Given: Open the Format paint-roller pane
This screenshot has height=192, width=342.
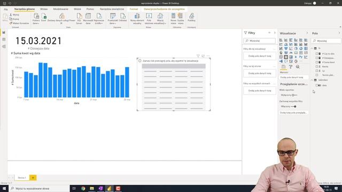Looking at the screenshot, I should tap(291, 67).
